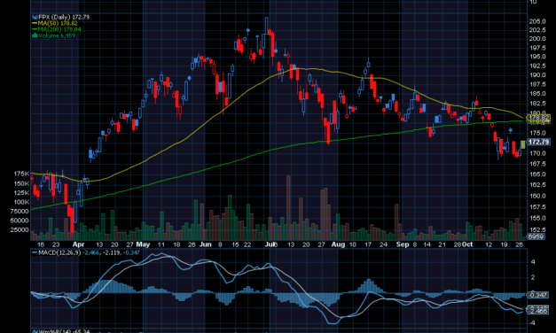Click the 205.0 price axis label
This screenshot has width=556, height=333.
[537, 21]
